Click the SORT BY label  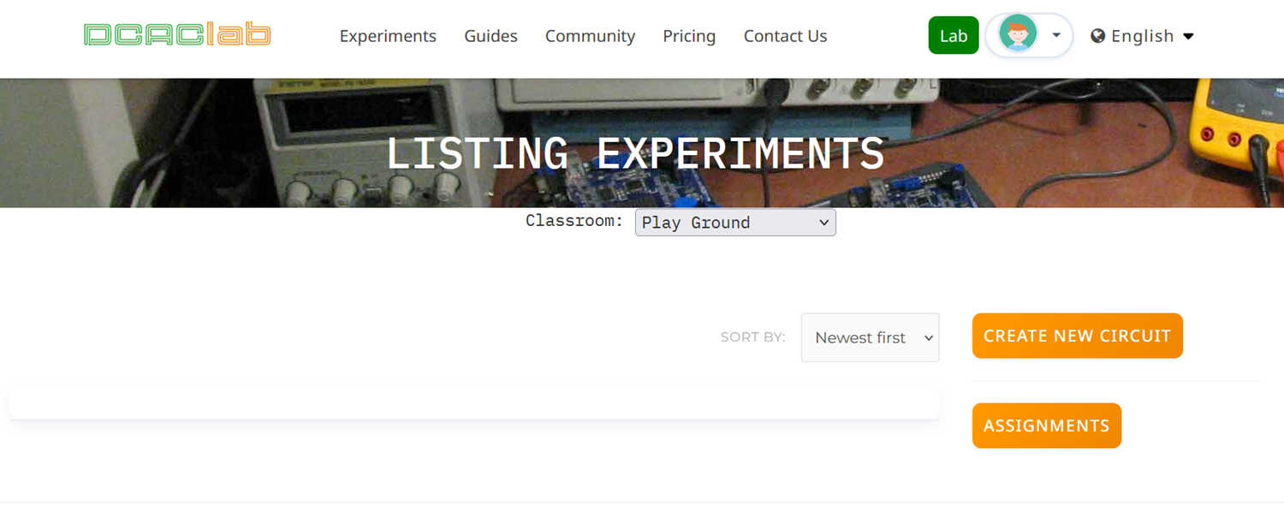(752, 337)
